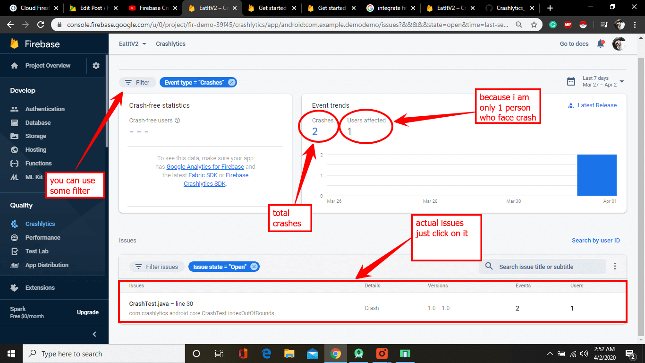Click the issue search field

click(543, 267)
